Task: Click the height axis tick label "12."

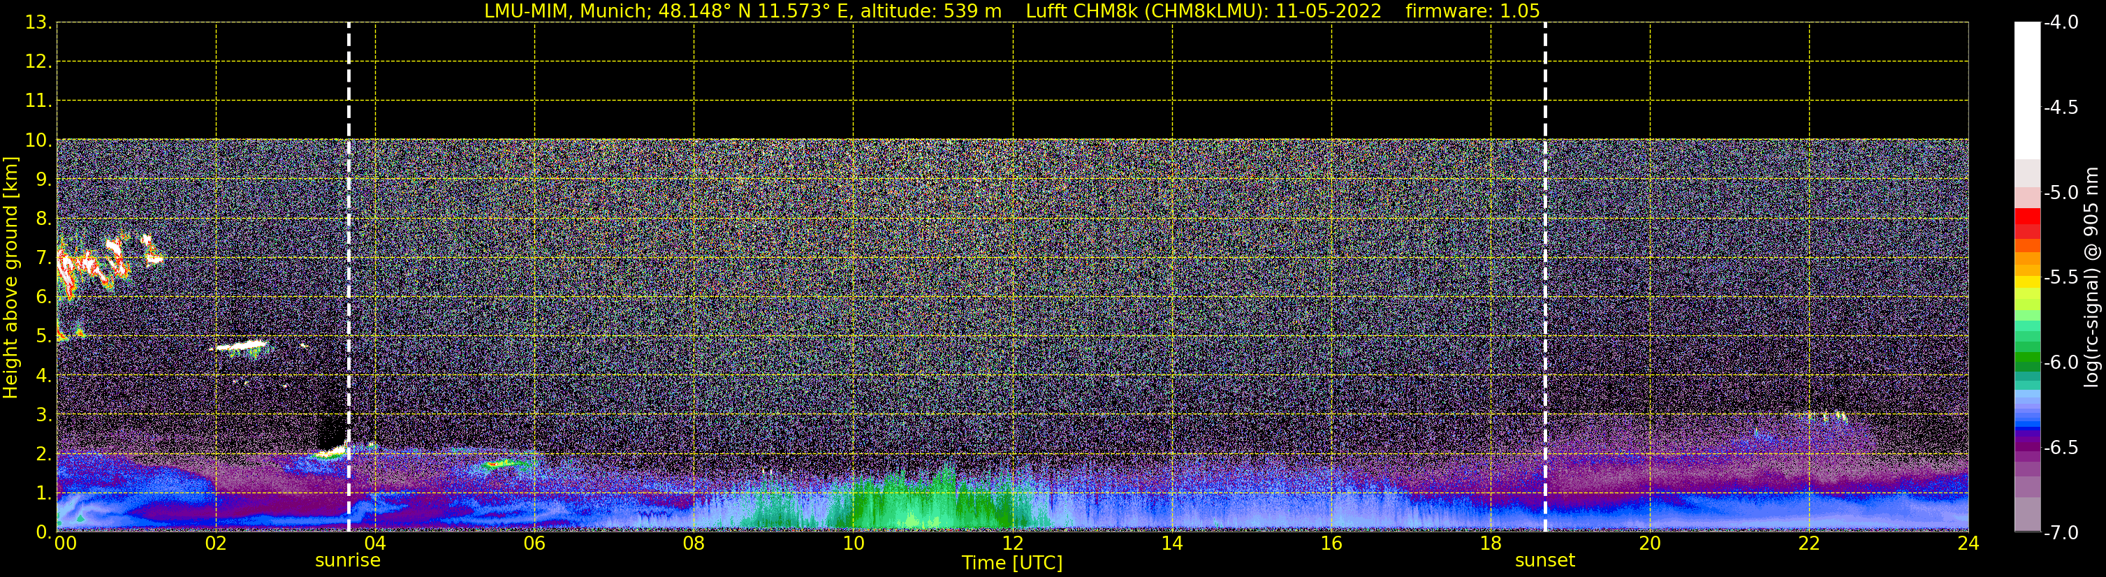Action: pos(38,61)
